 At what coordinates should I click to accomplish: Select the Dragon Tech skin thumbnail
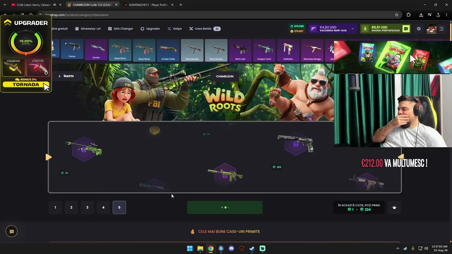(x=264, y=50)
